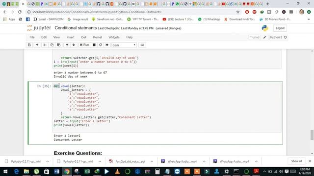Image resolution: width=314 pixels, height=176 pixels.
Task: Open the Cell menu
Action: [84, 37]
